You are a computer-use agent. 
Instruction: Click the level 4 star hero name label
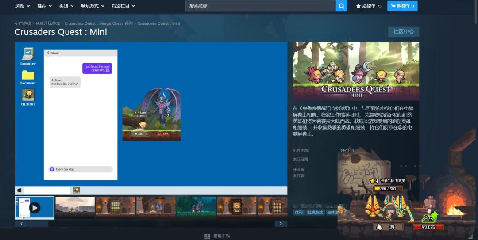point(387,181)
